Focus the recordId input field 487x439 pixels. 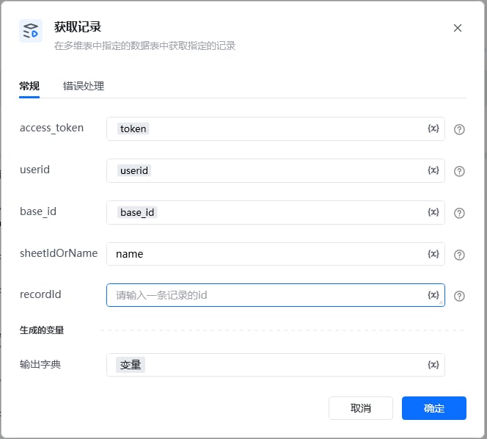pos(276,295)
